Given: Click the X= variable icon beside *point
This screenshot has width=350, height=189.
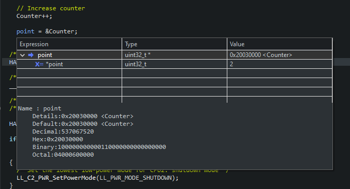Looking at the screenshot, I should 39,64.
